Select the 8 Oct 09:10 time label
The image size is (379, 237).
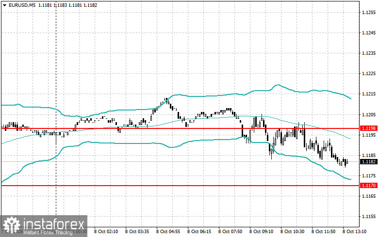tap(261, 232)
